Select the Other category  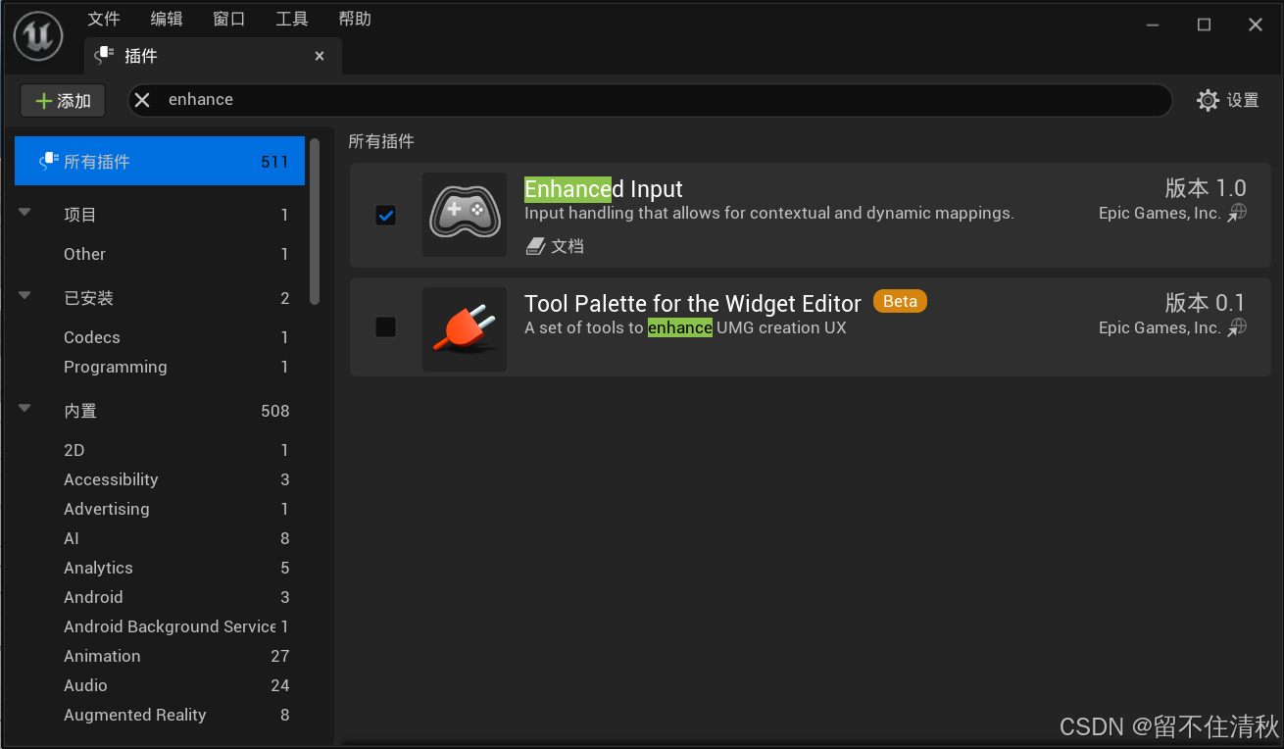click(x=160, y=254)
